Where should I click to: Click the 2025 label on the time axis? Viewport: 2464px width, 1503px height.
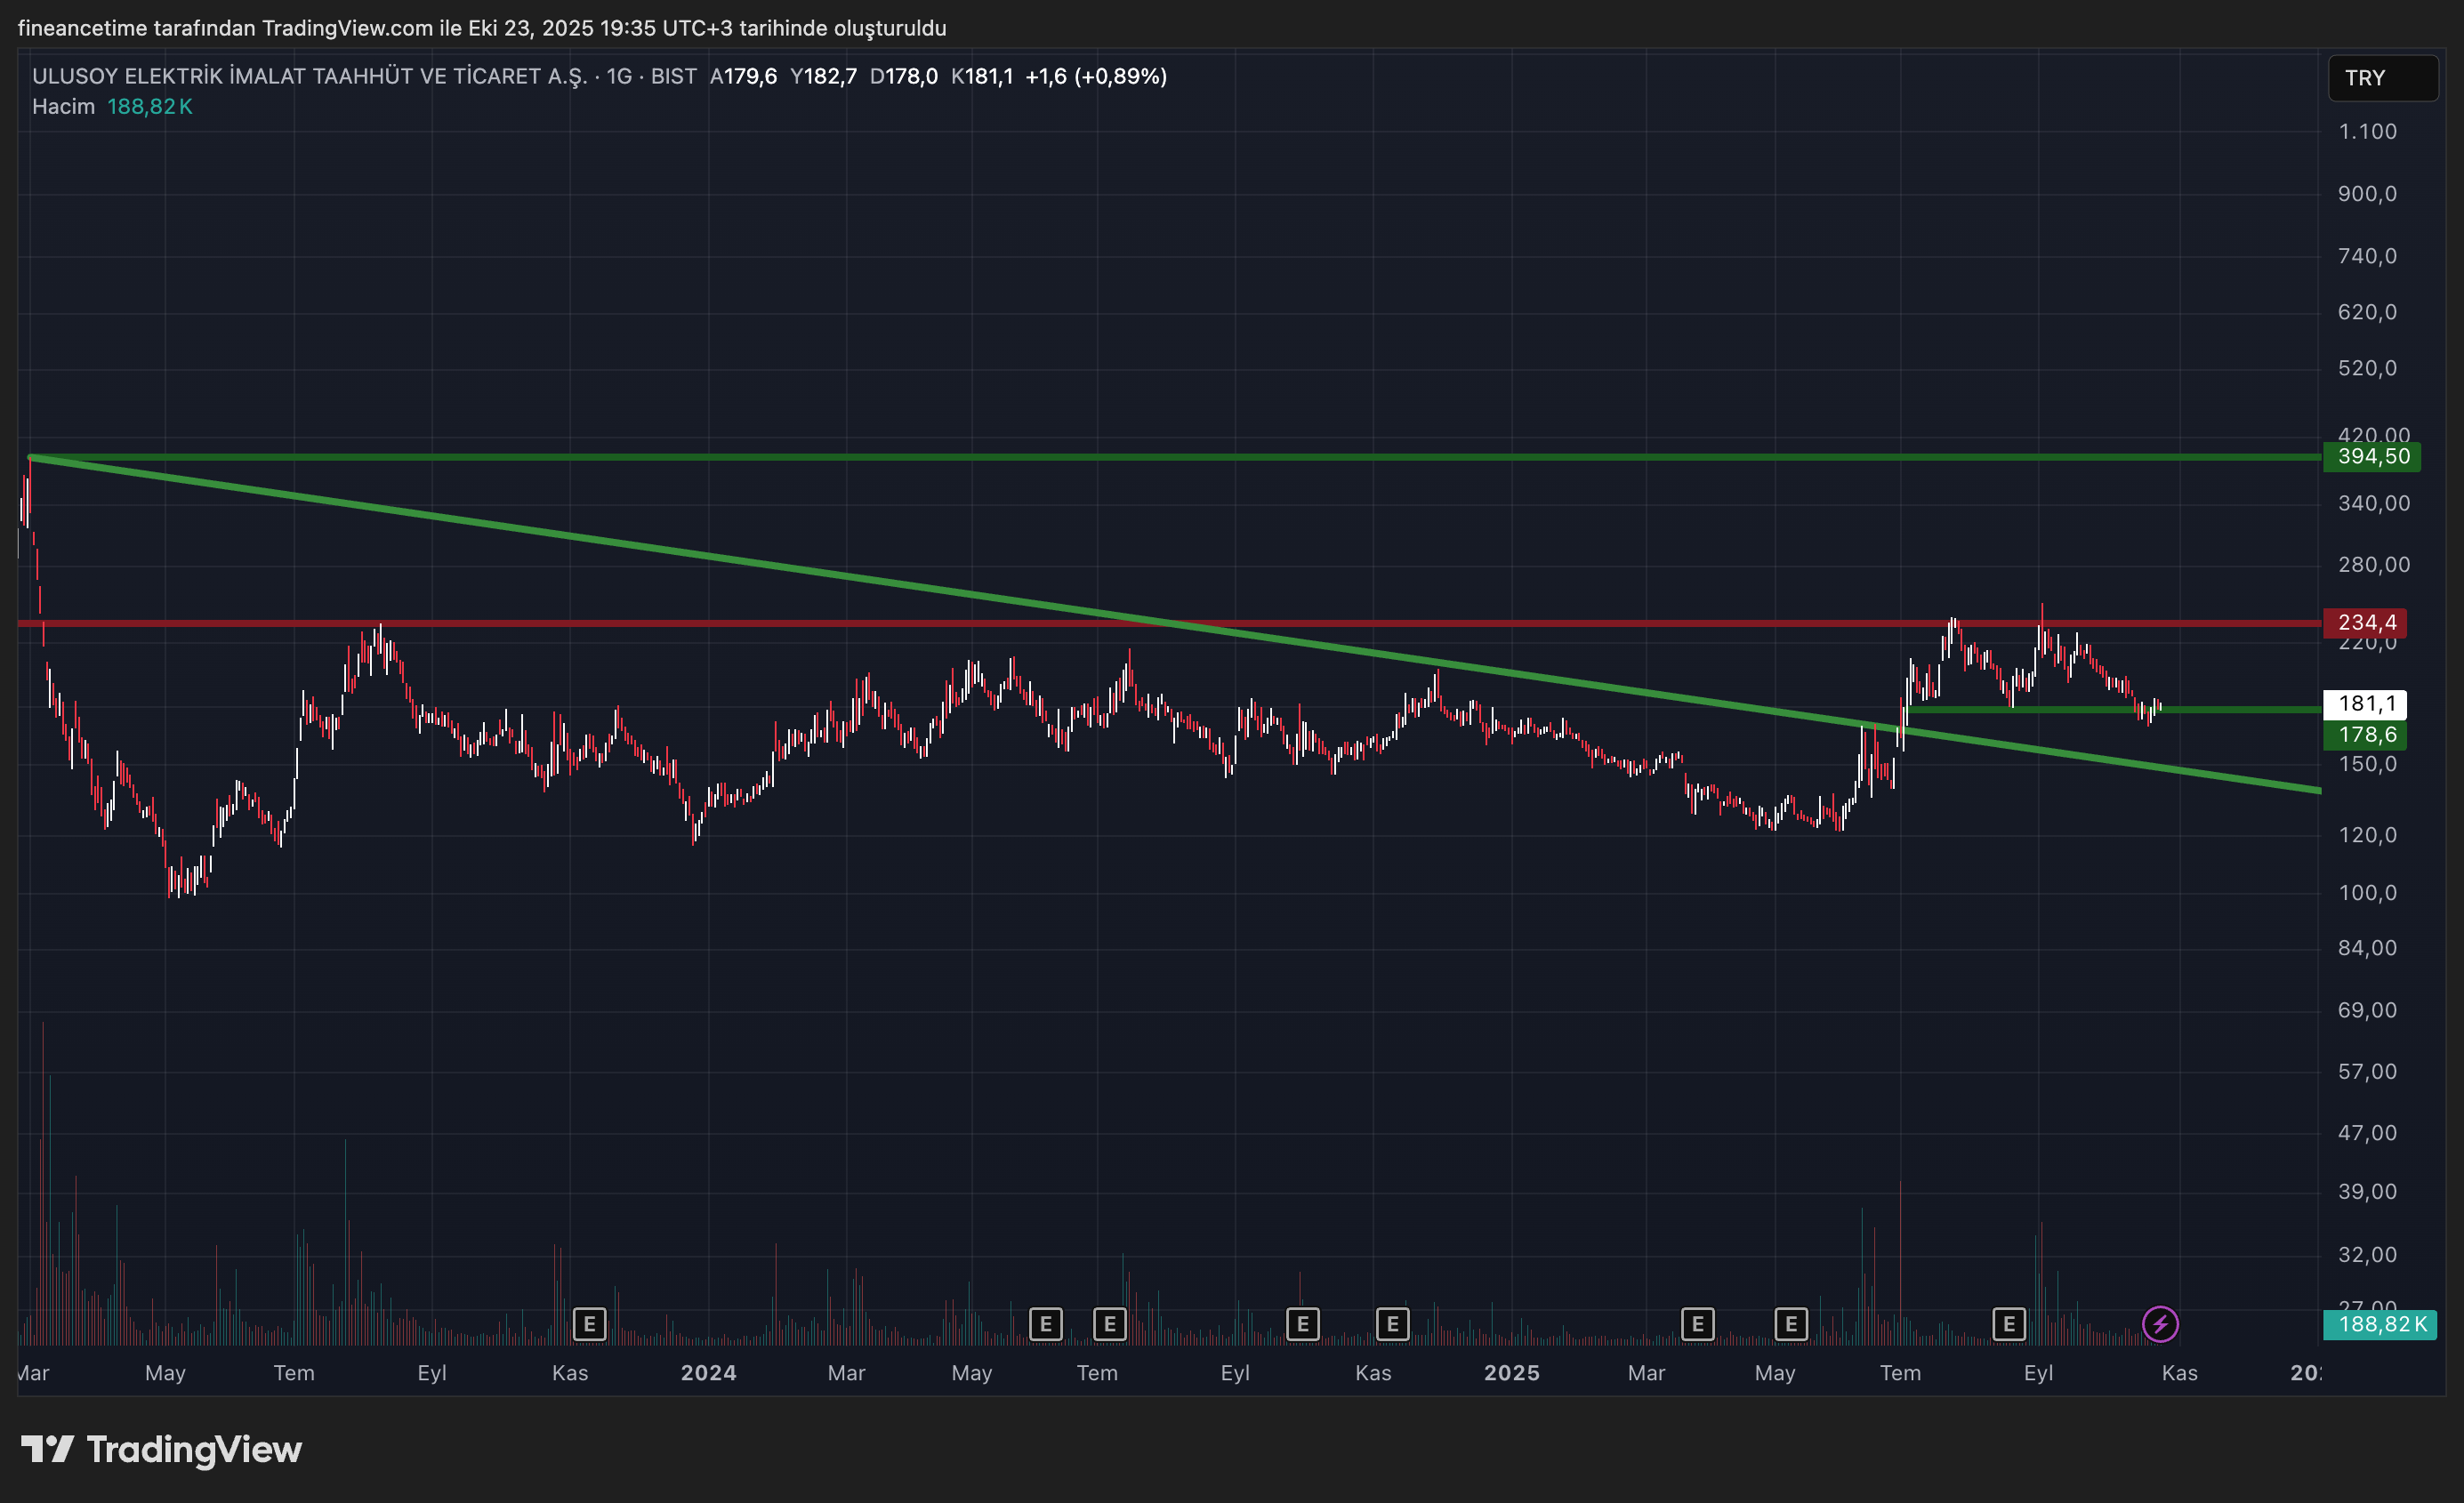1511,1373
